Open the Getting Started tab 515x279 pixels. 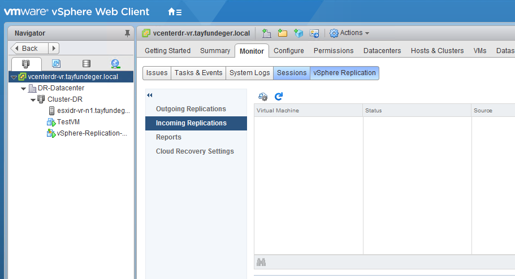[167, 51]
